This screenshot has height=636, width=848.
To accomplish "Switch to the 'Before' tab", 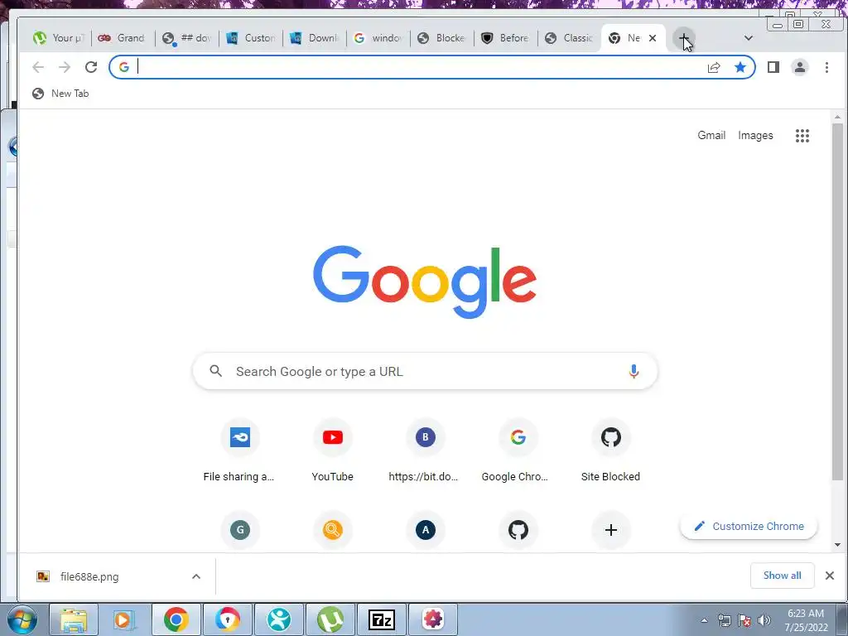I will 506,38.
